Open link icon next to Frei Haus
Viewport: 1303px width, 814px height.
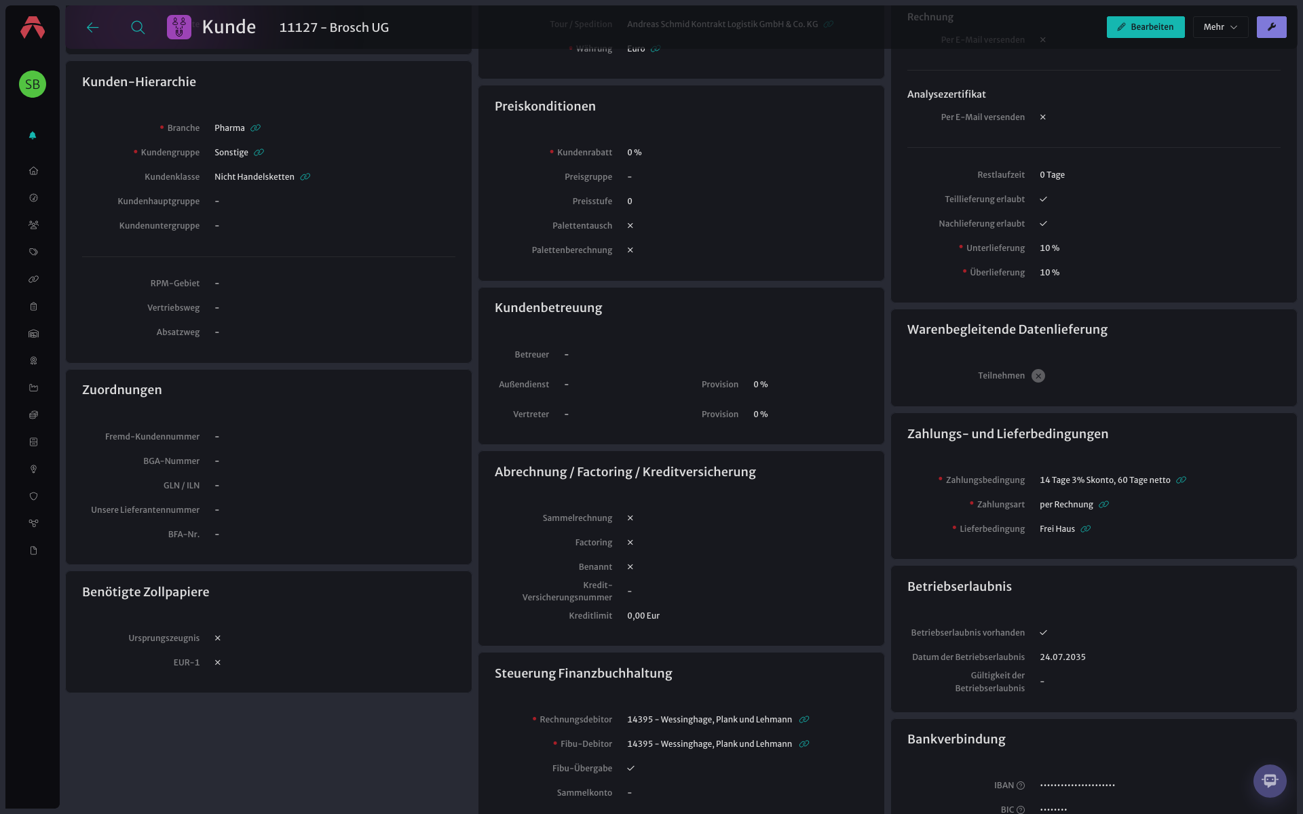1086,529
